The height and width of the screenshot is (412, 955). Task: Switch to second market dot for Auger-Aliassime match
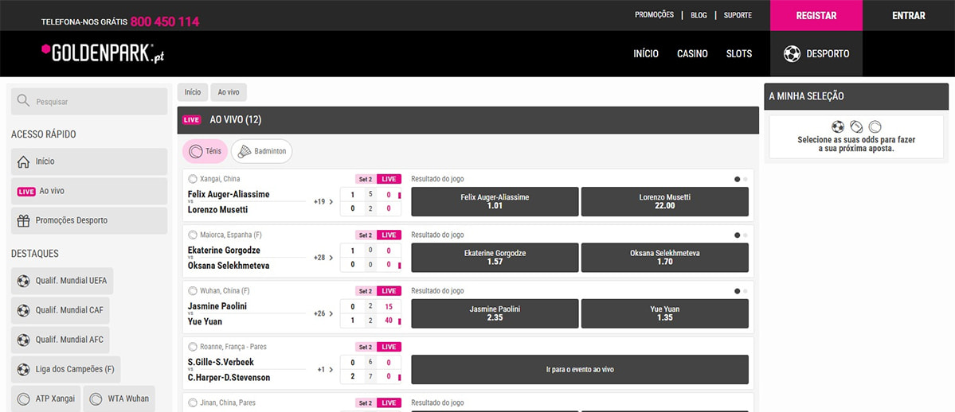tap(746, 180)
